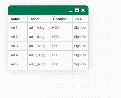Screen dimensions: 121x98
Task: Close the spreadsheet window
Action: coord(83,10)
